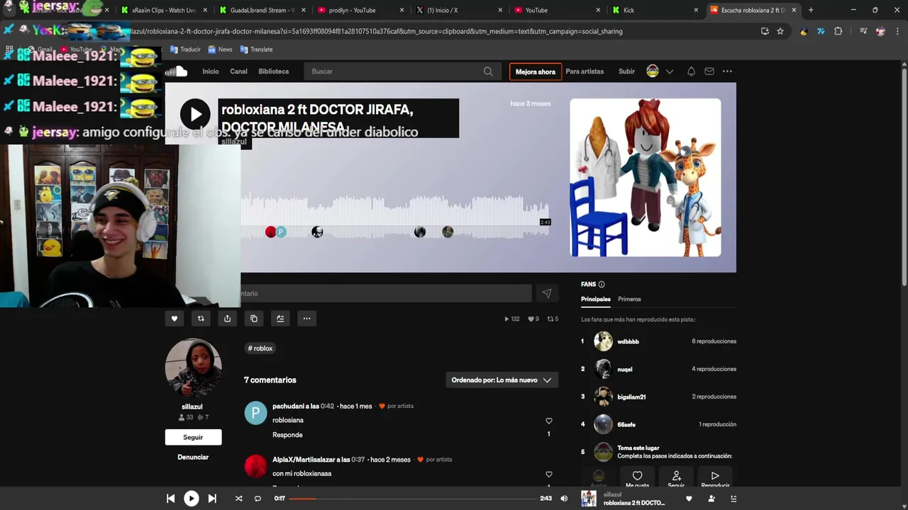Click the search magnifier icon
This screenshot has height=510, width=908.
click(488, 72)
